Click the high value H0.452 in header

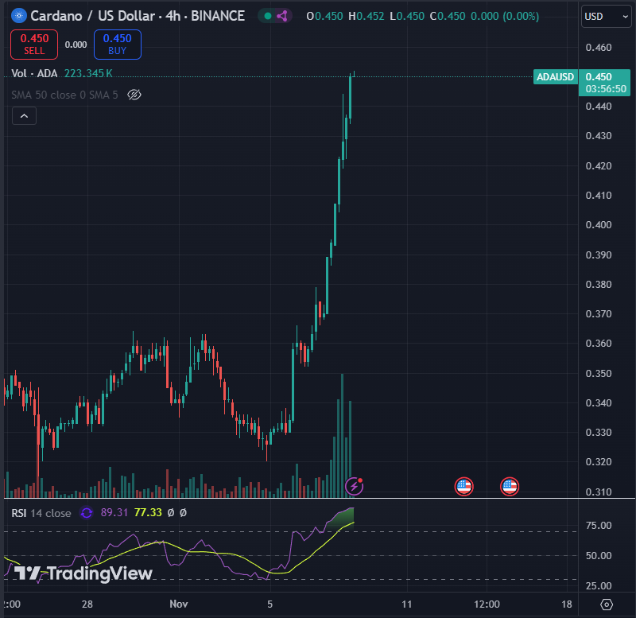point(366,16)
